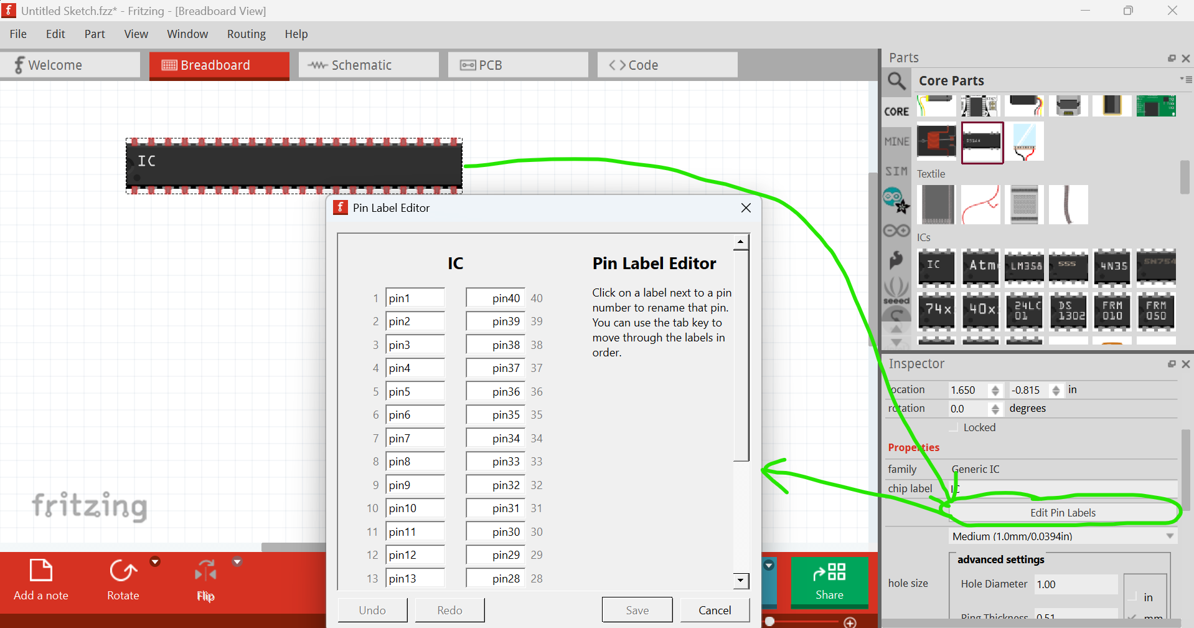Step the location Y value spinner
The width and height of the screenshot is (1194, 628).
click(1056, 390)
